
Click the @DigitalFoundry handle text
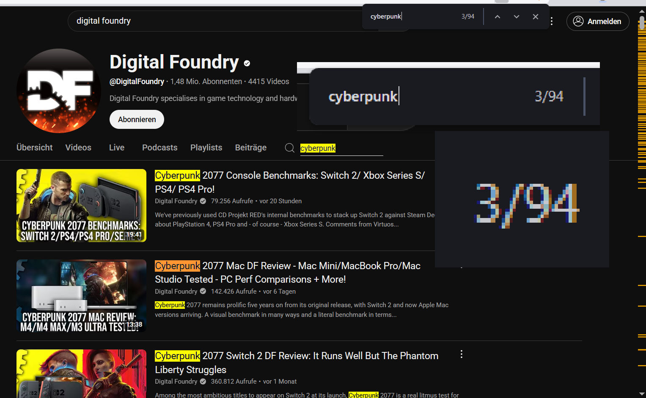[137, 82]
